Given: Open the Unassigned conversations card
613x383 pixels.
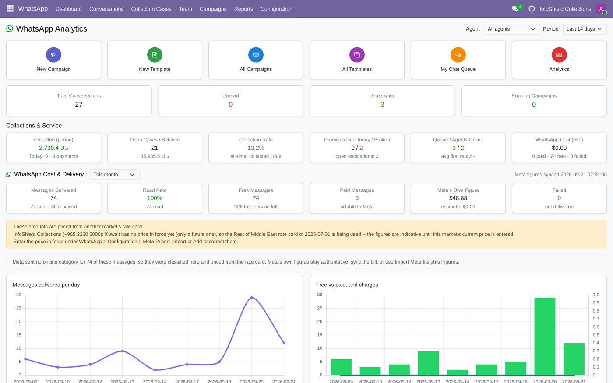Looking at the screenshot, I should (x=382, y=101).
